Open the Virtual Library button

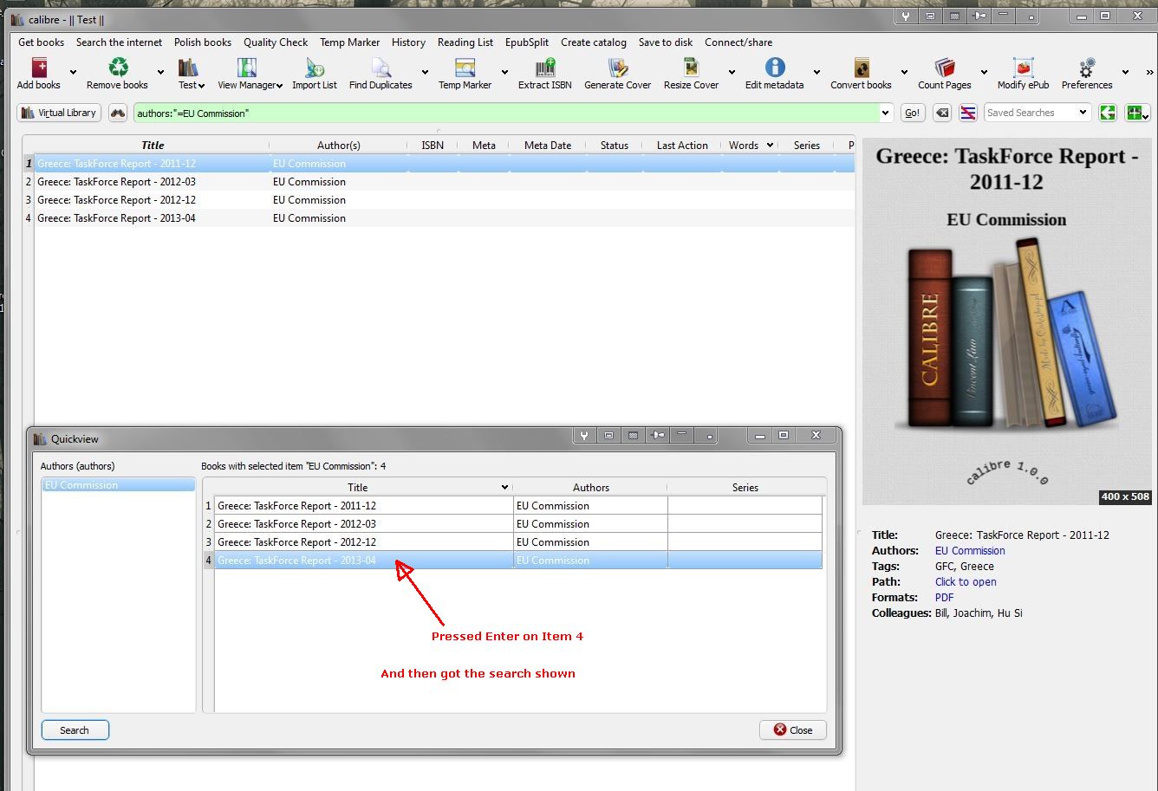pos(59,113)
